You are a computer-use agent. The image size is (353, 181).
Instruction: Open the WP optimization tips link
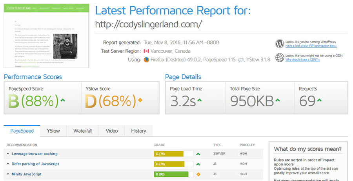[x=311, y=46]
